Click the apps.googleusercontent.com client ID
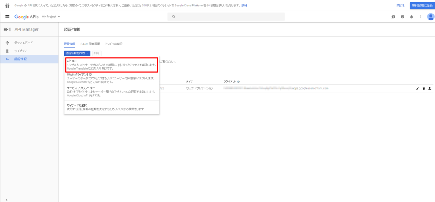The image size is (435, 202). click(276, 88)
